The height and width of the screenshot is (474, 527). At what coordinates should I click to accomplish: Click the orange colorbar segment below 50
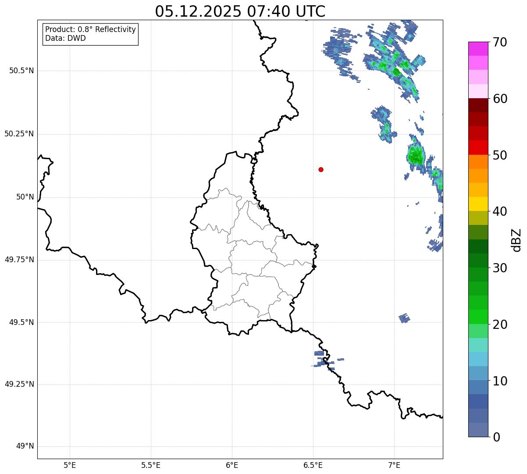[x=478, y=162]
